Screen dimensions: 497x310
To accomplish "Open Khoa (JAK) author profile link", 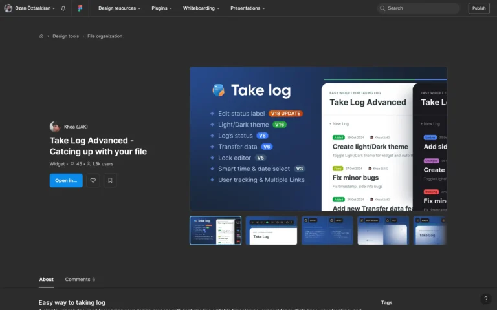I will pos(76,127).
